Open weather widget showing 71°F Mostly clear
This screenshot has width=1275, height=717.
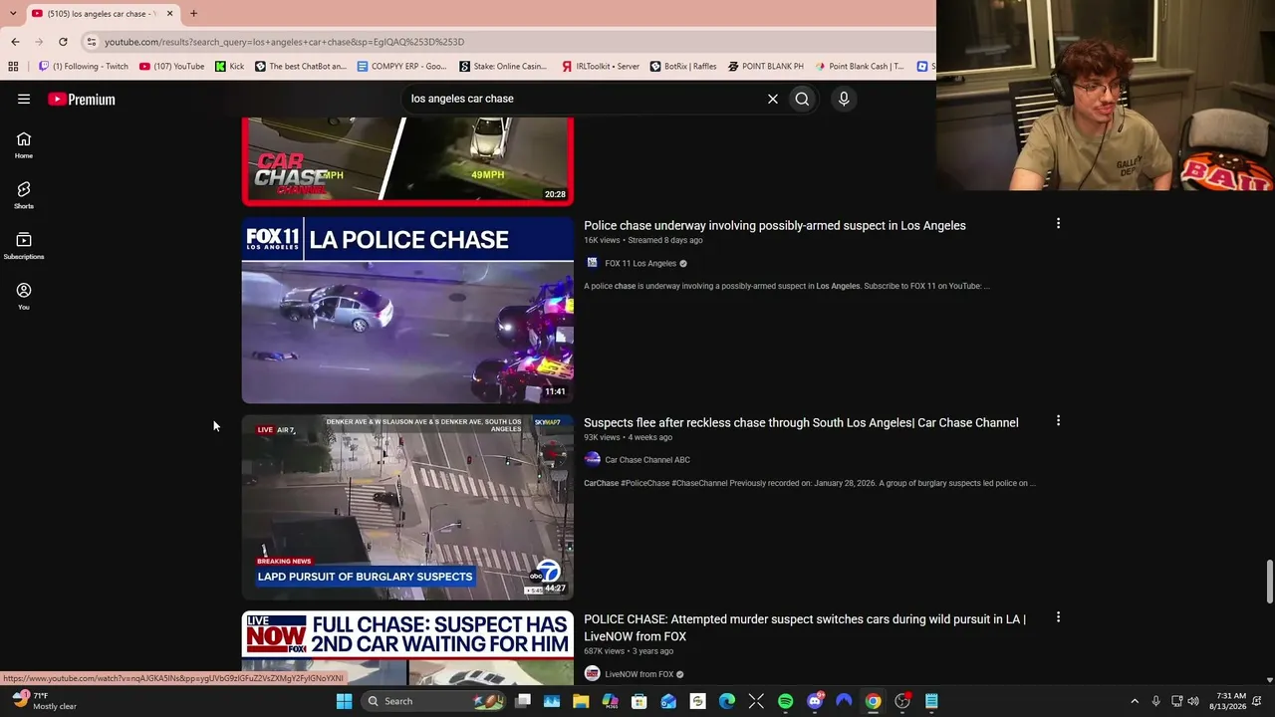pyautogui.click(x=43, y=701)
